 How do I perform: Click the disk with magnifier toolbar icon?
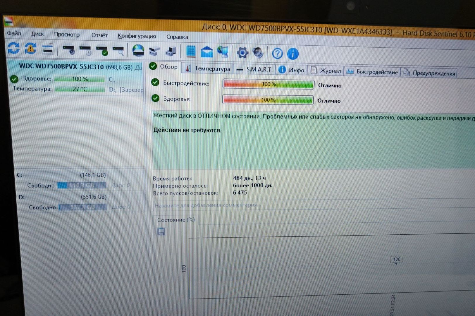coord(119,51)
